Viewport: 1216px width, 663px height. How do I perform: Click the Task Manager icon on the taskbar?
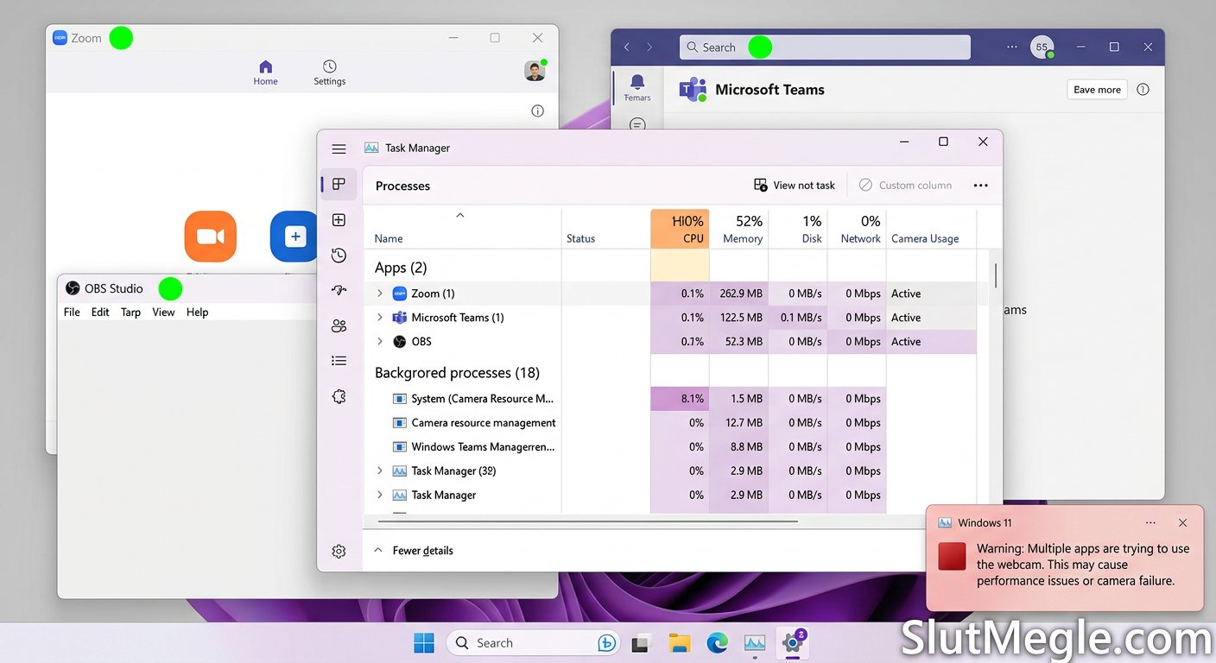coord(755,642)
